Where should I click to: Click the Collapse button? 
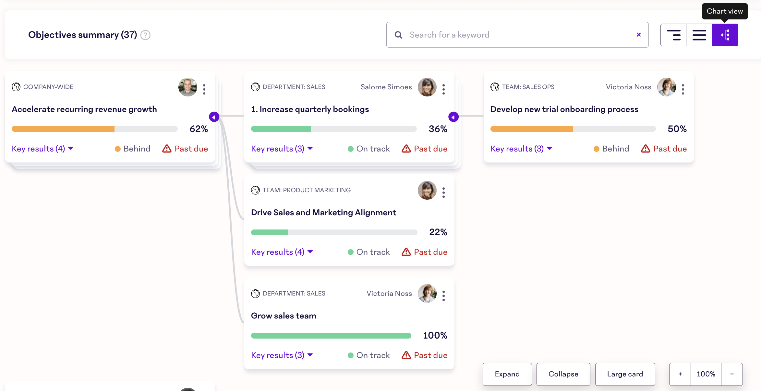tap(563, 374)
